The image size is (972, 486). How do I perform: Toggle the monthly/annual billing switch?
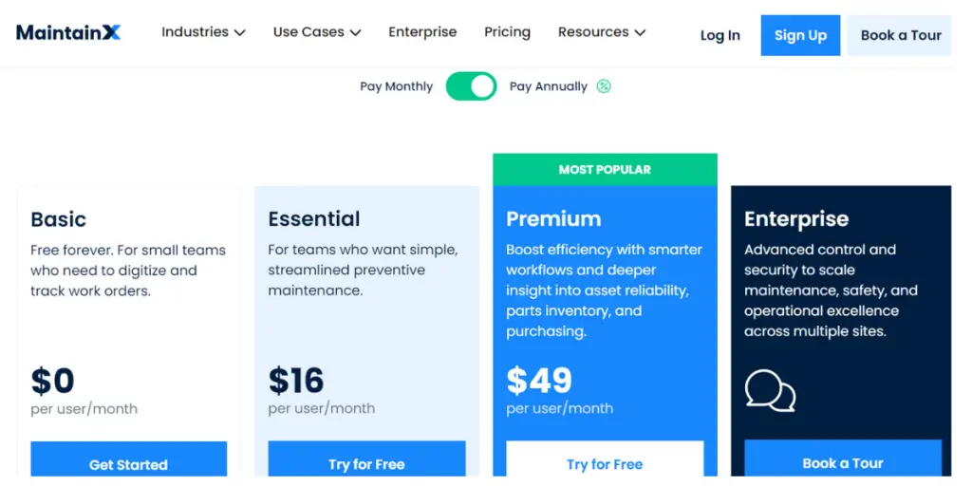point(471,86)
